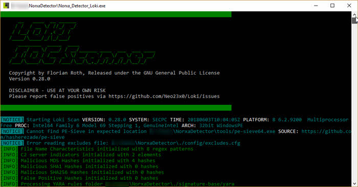This screenshot has width=358, height=187.
Task: Click the PLATFORM value '8 6.2.9200'
Action: pos(287,120)
